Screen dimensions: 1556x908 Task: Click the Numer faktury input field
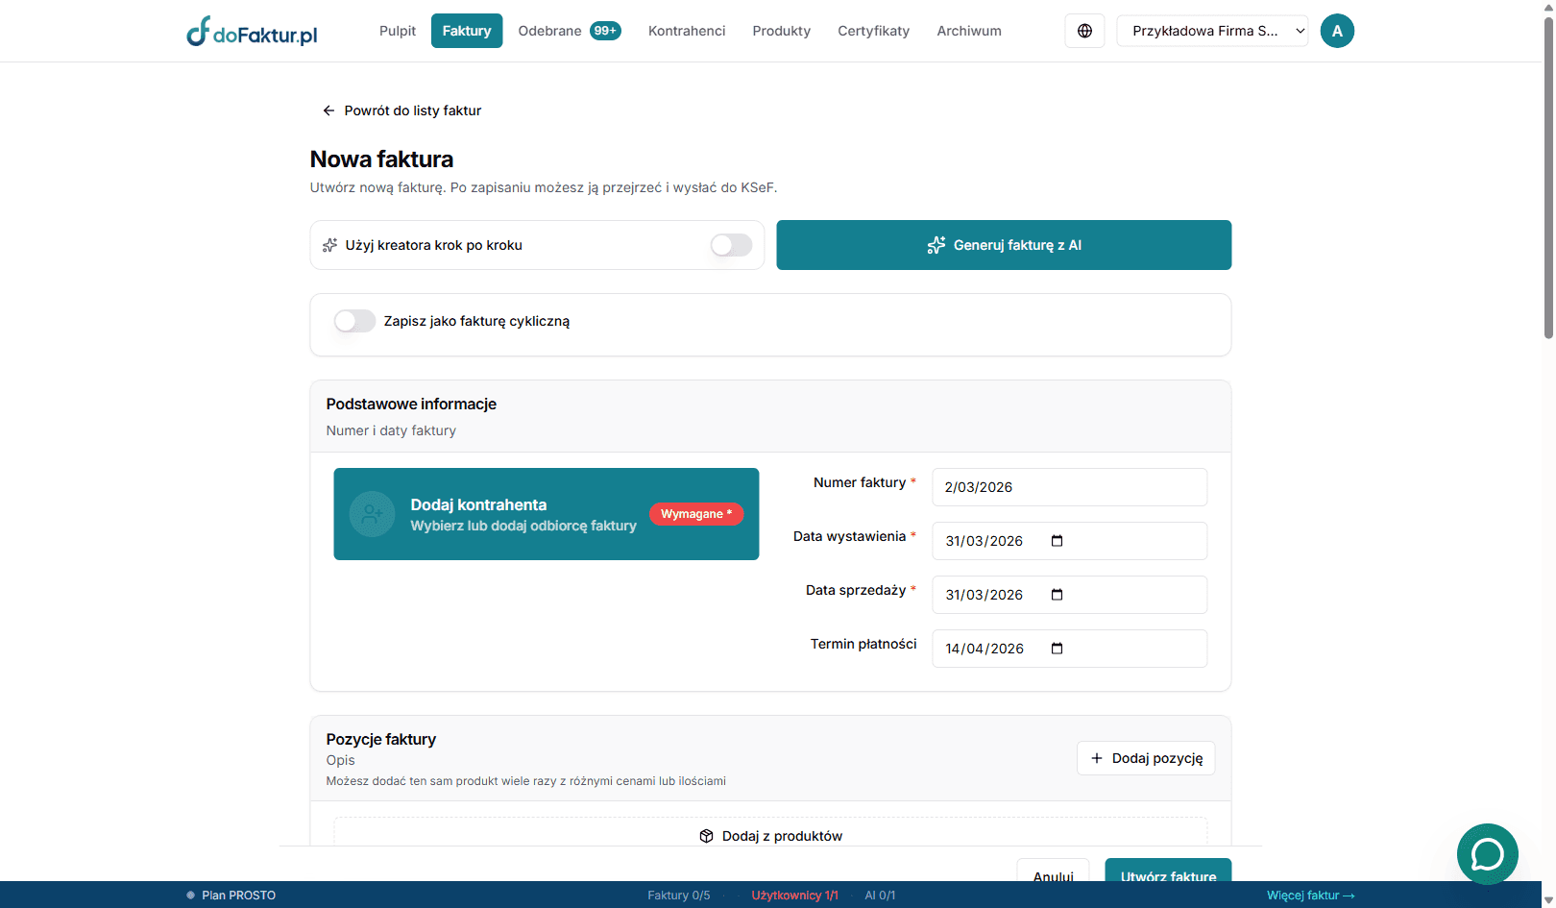(1068, 487)
